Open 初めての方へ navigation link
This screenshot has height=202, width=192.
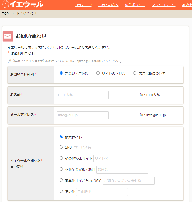tap(108, 5)
